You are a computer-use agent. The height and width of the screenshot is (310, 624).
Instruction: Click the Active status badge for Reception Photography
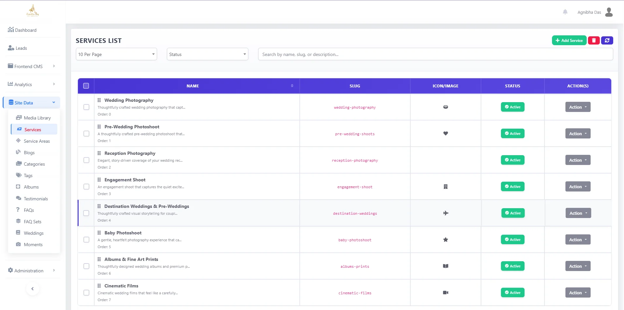pyautogui.click(x=512, y=160)
